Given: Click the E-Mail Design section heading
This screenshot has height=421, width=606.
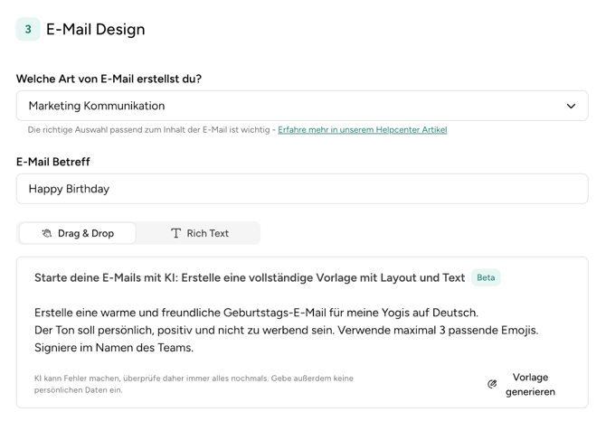Looking at the screenshot, I should pos(95,29).
